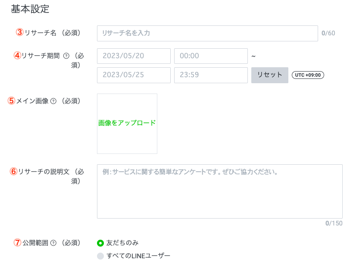Open the help tooltip icon beside 公開範囲
Viewport: 350px width, 266px height.
tap(53, 243)
